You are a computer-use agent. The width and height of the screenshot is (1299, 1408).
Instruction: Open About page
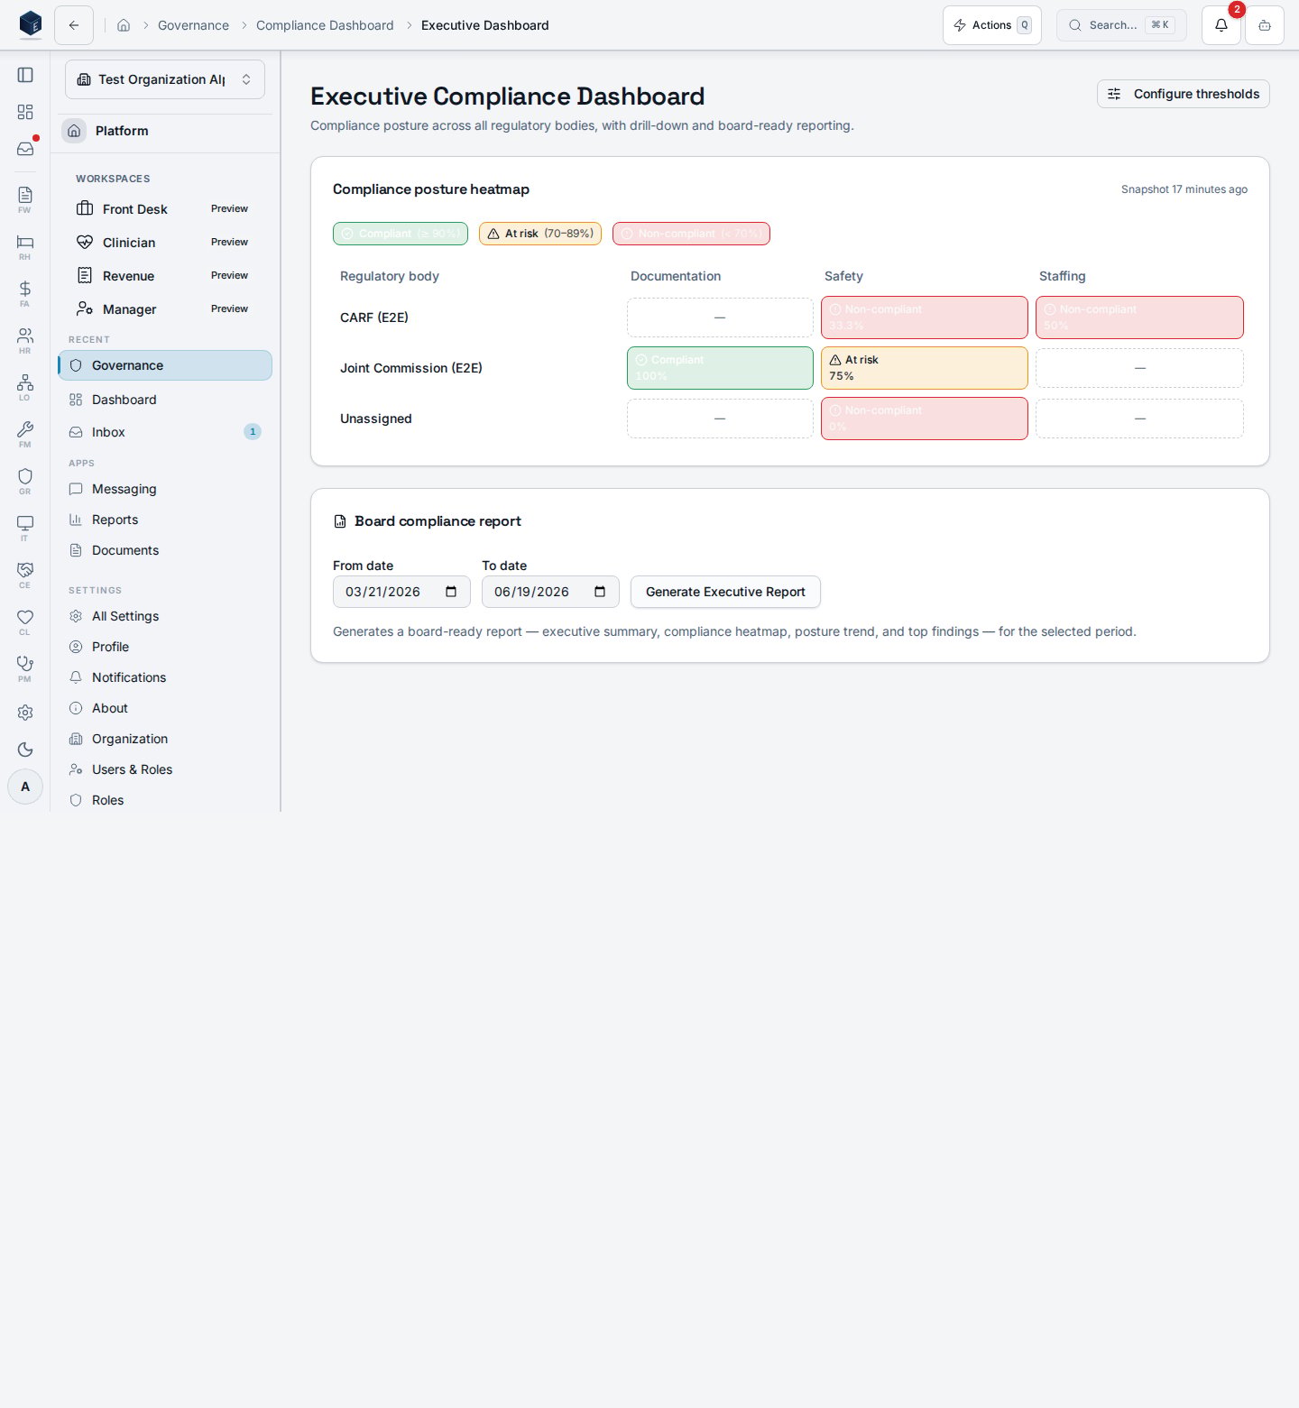point(165,708)
